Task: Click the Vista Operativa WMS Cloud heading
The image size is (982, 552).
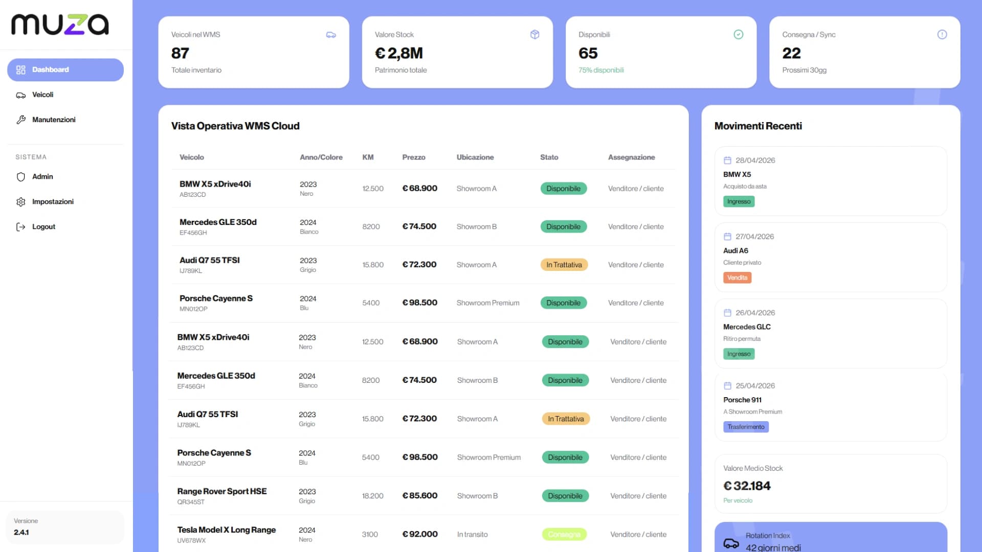Action: [x=235, y=126]
